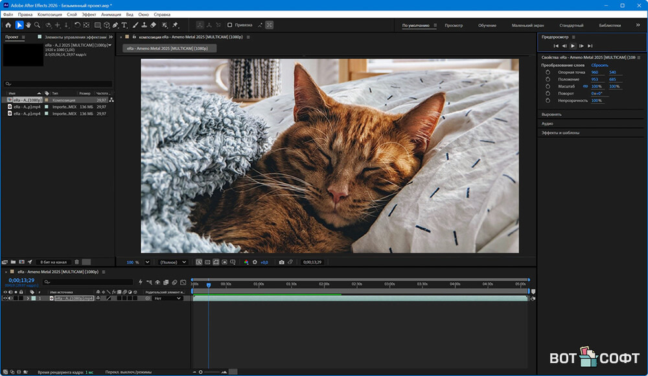Hide the layer 1 video eye toggle
Image resolution: width=648 pixels, height=376 pixels.
point(5,298)
